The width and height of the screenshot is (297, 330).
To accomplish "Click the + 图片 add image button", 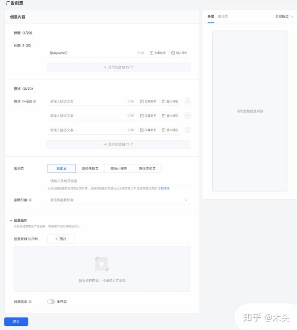I will [x=60, y=239].
